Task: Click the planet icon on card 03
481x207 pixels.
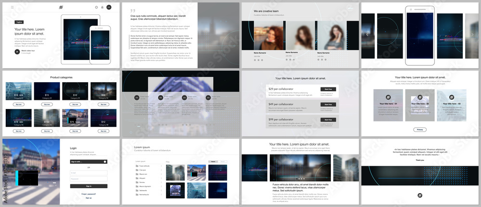Action: 452,97
